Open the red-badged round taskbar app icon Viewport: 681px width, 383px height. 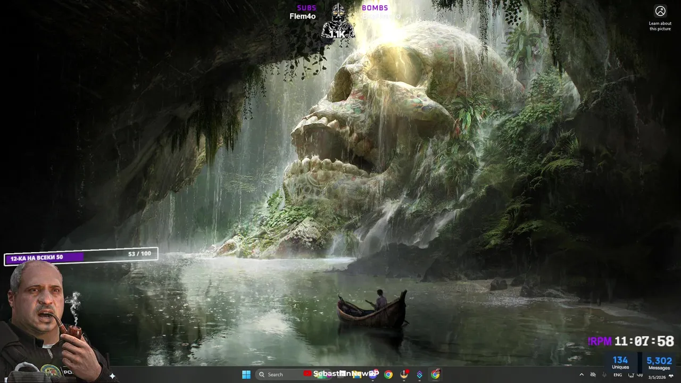click(x=404, y=374)
